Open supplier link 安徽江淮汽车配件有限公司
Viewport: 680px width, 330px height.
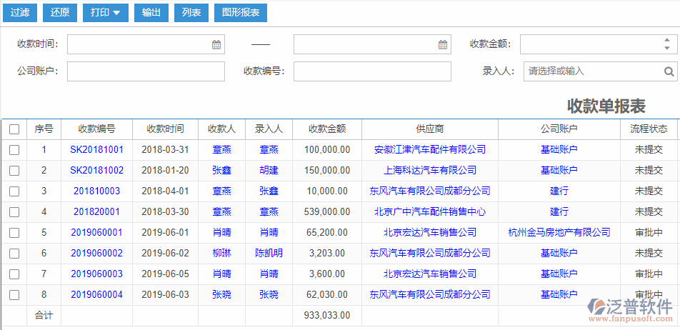pyautogui.click(x=429, y=150)
